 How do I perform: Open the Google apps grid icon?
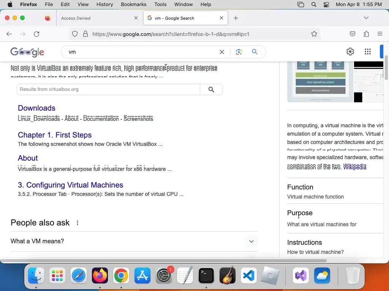click(368, 52)
